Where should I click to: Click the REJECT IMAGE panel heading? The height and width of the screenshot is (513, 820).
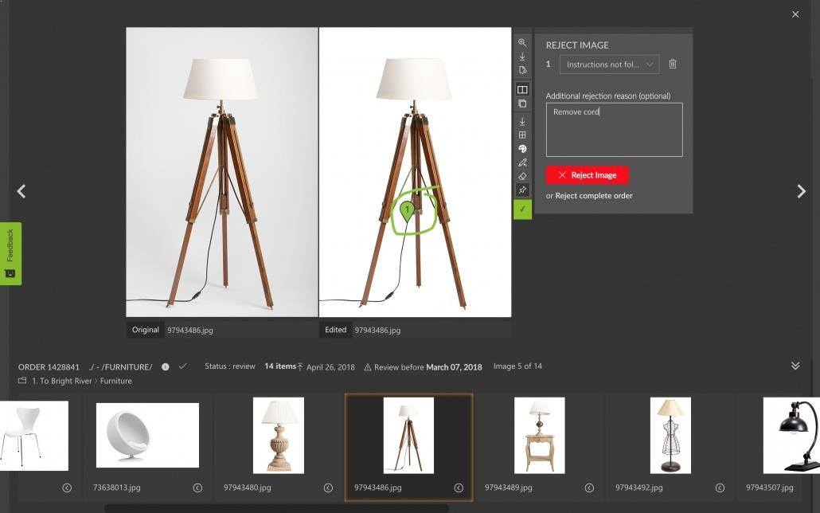[x=577, y=45]
